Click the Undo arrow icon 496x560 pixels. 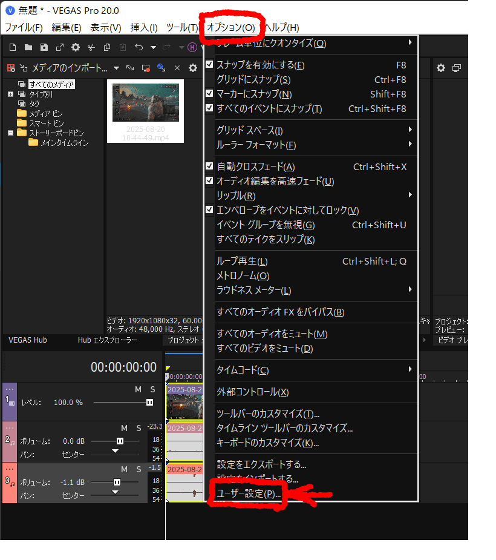[x=139, y=47]
